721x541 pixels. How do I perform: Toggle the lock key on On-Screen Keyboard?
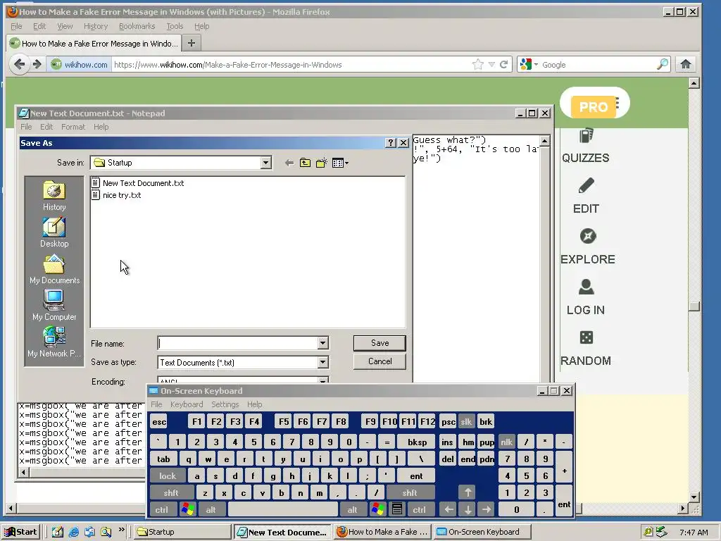click(168, 476)
